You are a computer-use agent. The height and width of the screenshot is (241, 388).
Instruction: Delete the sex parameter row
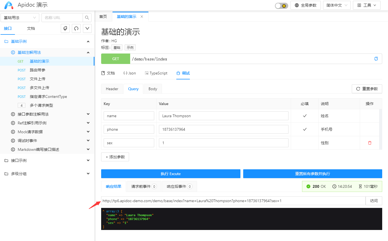pos(370,143)
